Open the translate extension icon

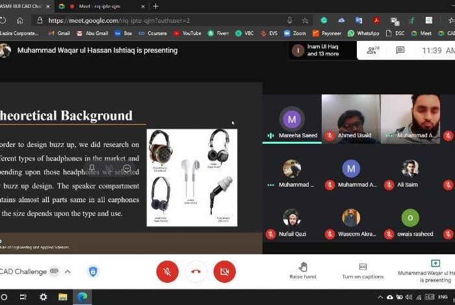point(359,20)
